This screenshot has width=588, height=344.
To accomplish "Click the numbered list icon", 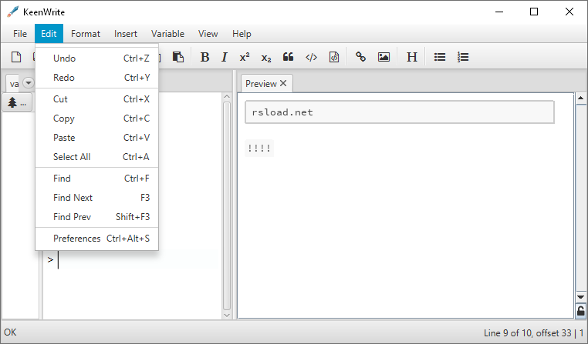I will (x=463, y=57).
